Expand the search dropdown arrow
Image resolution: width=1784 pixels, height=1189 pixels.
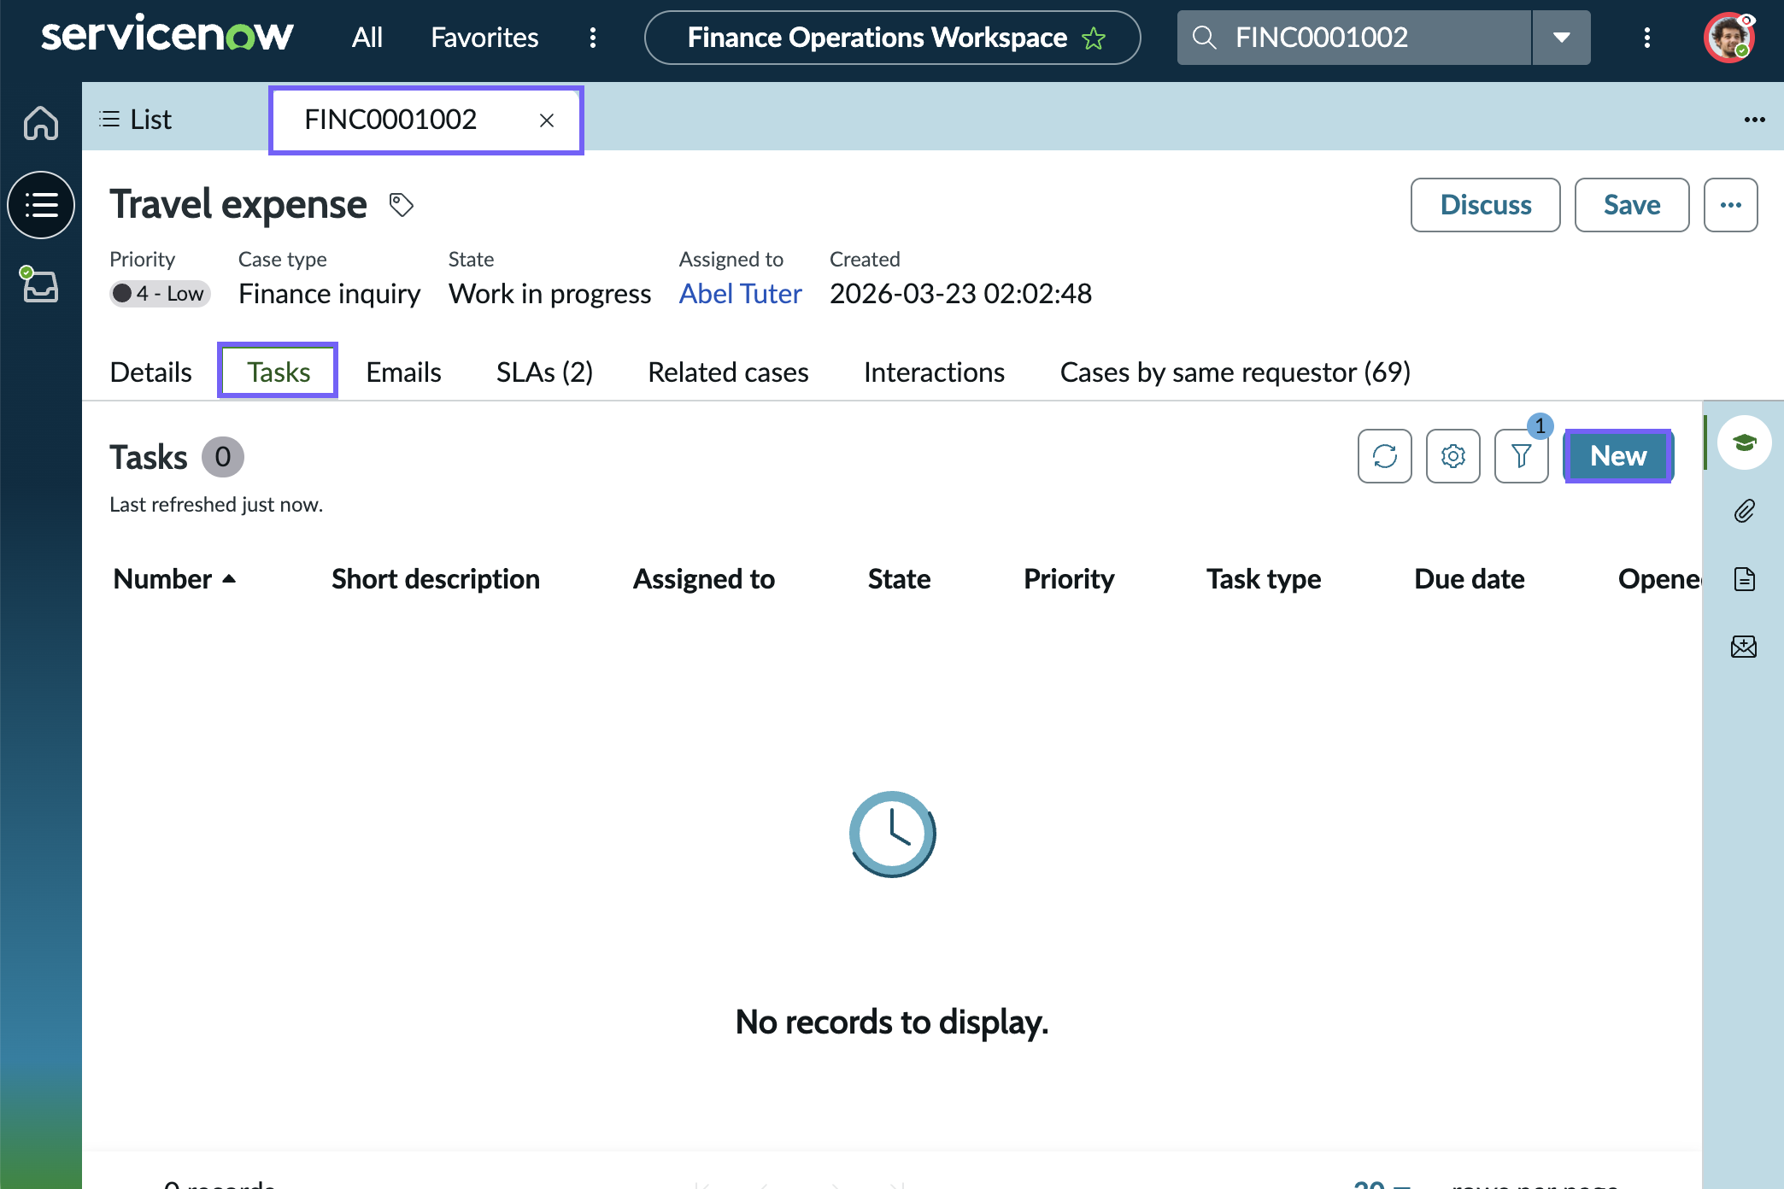[1562, 38]
